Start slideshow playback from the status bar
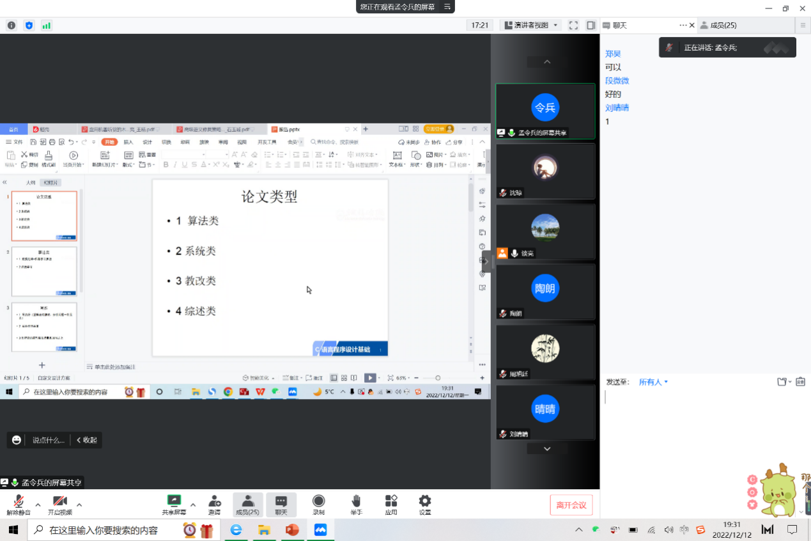Viewport: 811px width, 541px height. (370, 377)
